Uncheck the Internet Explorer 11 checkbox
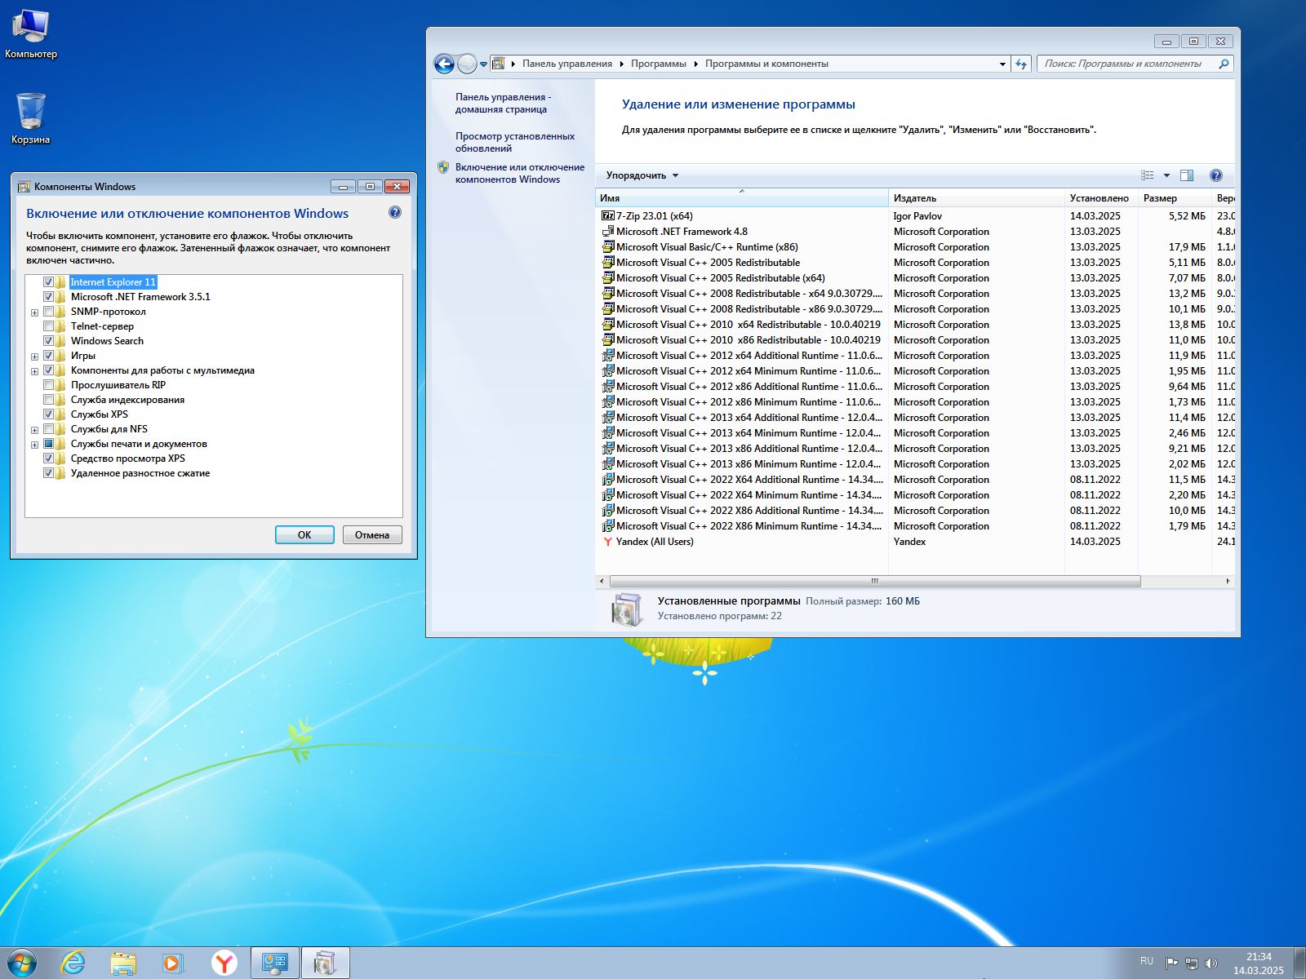1306x979 pixels. click(48, 282)
